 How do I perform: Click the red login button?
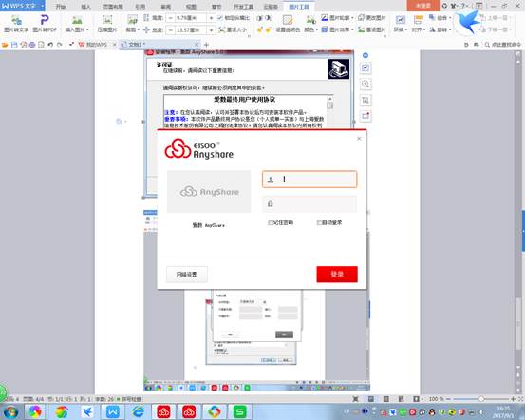(x=337, y=275)
